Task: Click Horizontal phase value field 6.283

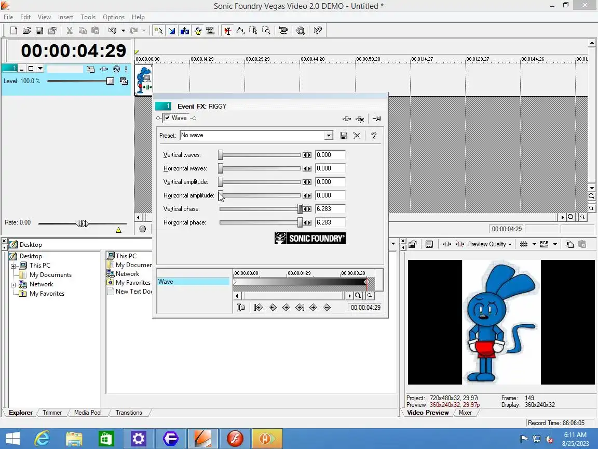Action: [330, 222]
